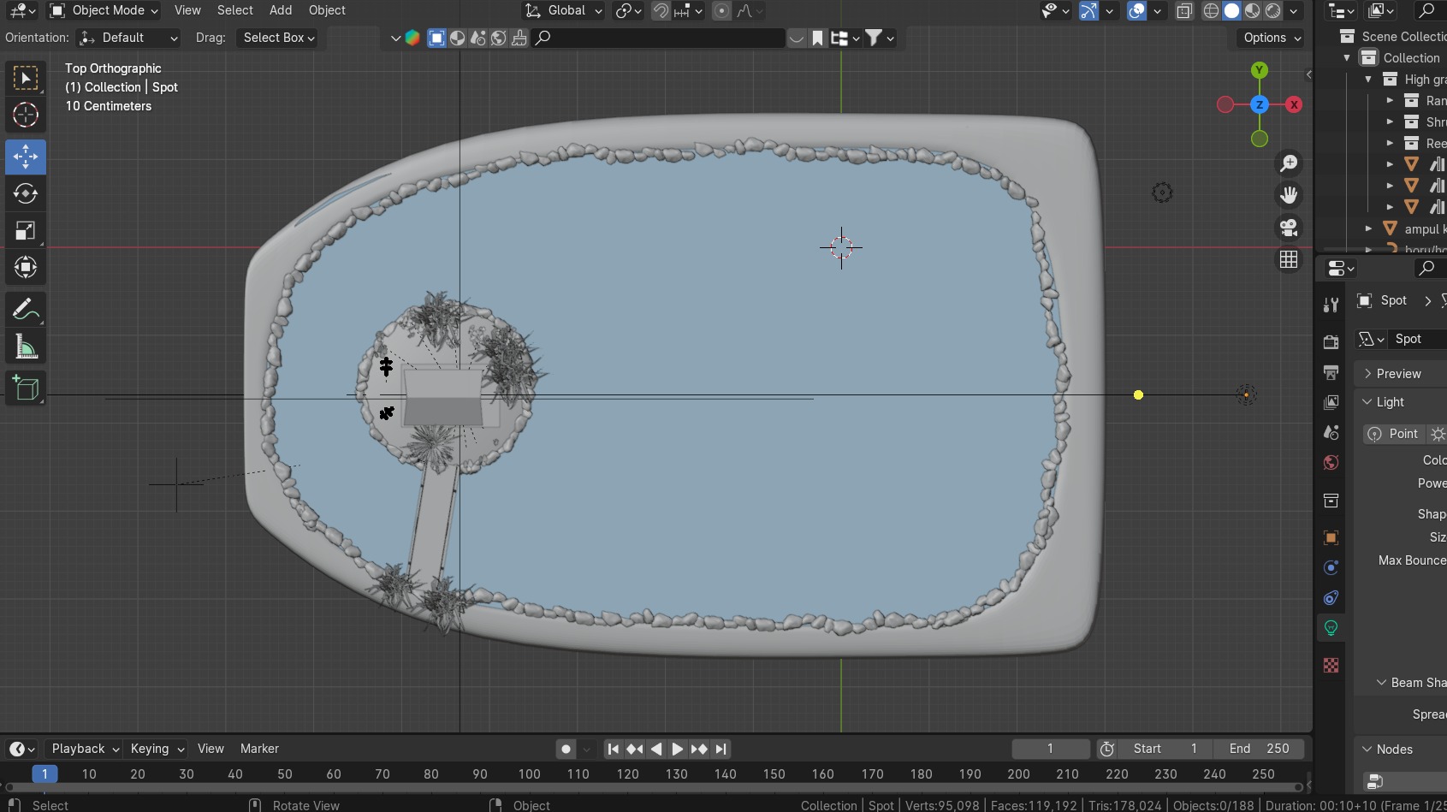Select the Move tool
This screenshot has width=1447, height=812.
click(26, 157)
